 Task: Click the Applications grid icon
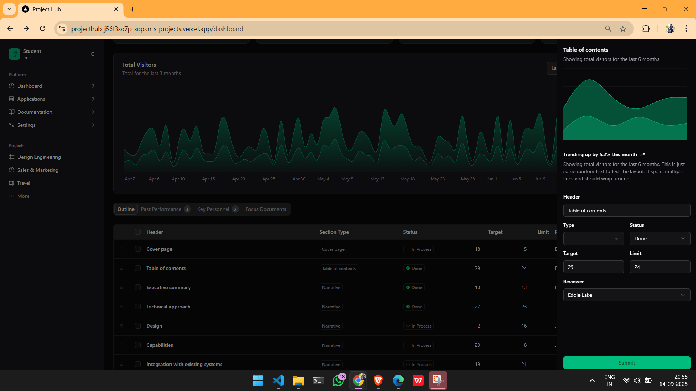[x=12, y=99]
